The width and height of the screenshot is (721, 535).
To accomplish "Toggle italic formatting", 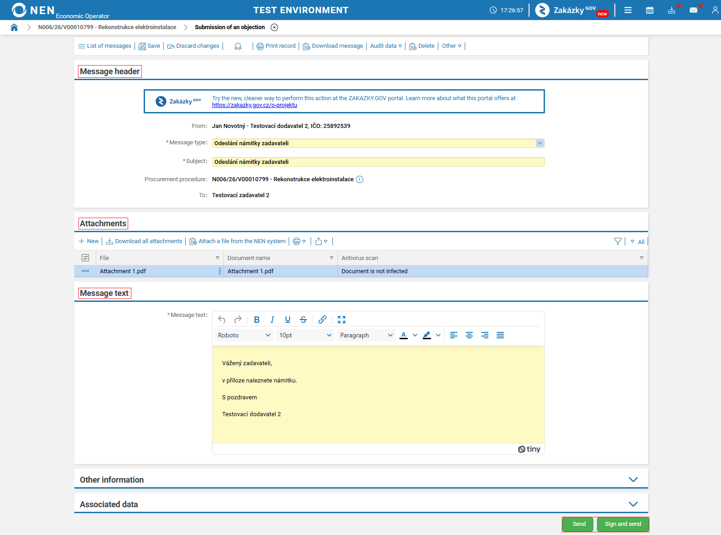I will tap(272, 320).
